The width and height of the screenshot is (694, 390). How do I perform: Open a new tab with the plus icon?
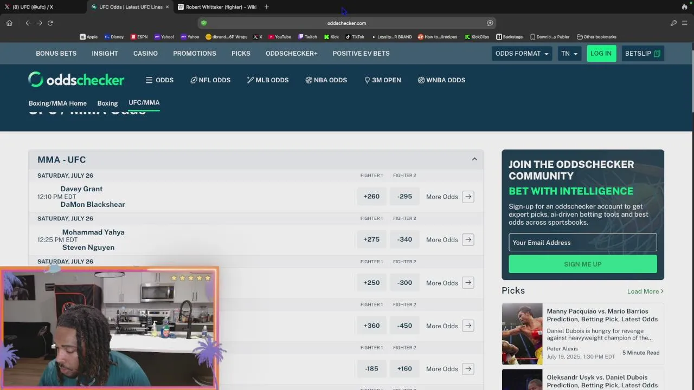(x=266, y=6)
